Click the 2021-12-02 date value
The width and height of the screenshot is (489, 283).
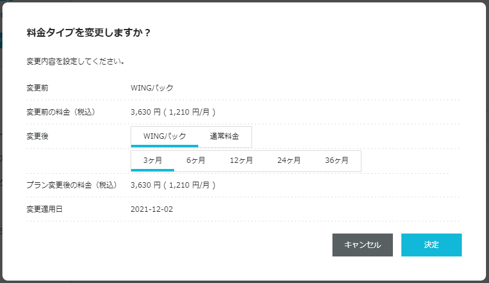152,209
